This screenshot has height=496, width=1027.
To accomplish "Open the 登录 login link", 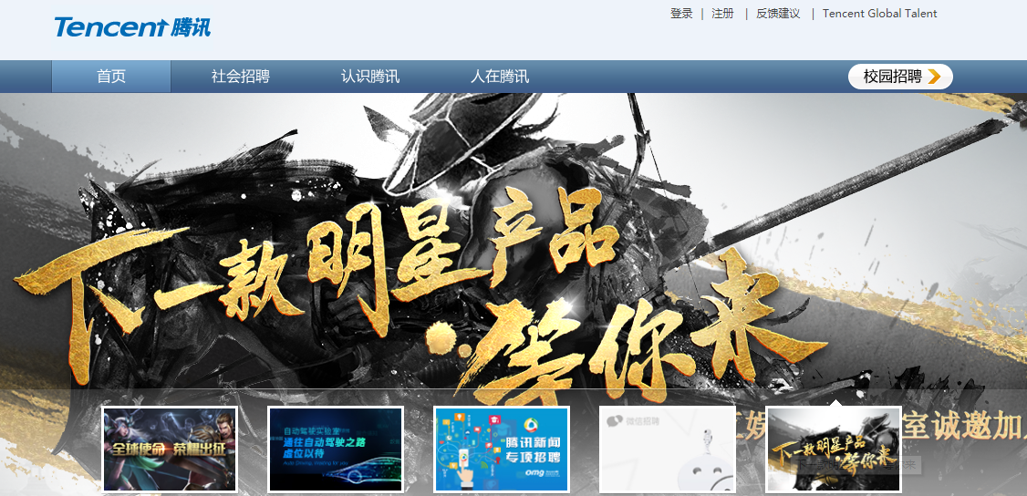I will tap(681, 13).
